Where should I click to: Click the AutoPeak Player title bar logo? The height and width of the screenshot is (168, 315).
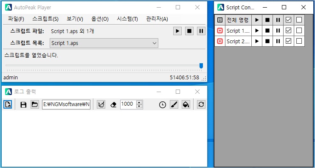coord(8,8)
